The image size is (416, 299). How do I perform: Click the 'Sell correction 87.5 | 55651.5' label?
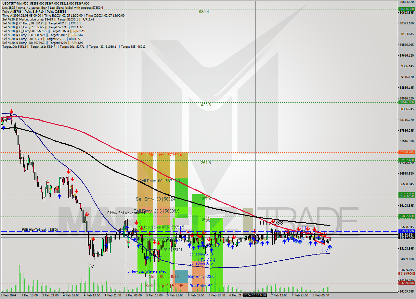click(162, 227)
